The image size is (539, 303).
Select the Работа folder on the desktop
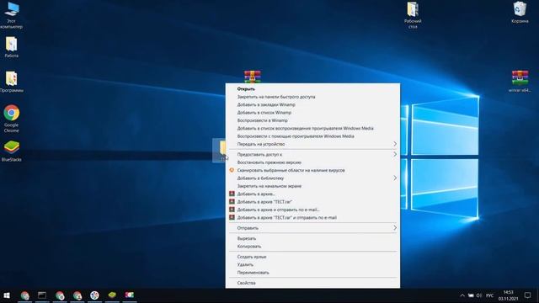11,47
